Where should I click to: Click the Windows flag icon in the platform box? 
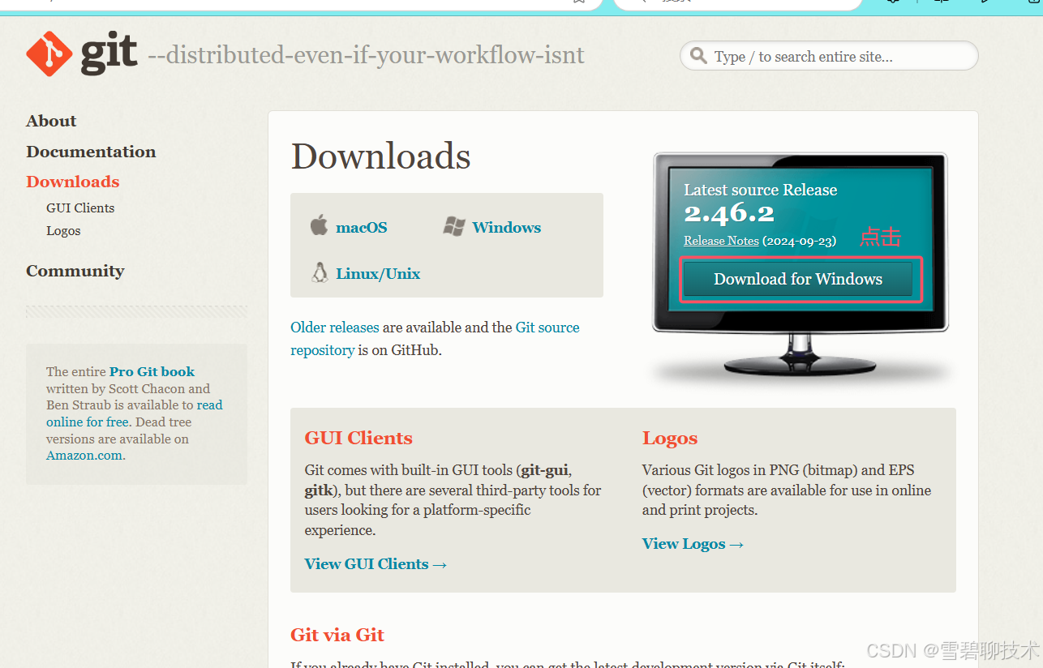454,227
